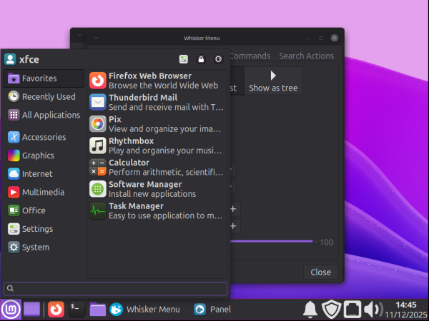Launch Rhythmbox music player

[x=157, y=146]
